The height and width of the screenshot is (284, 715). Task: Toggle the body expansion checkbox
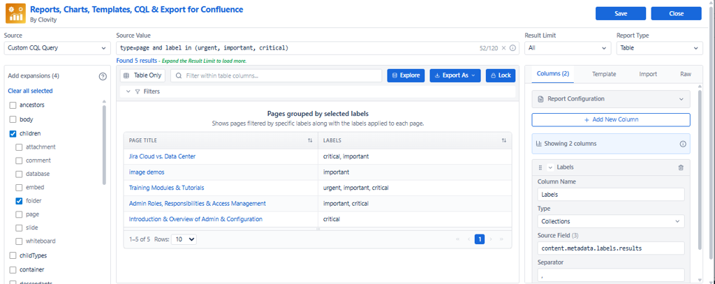[13, 119]
